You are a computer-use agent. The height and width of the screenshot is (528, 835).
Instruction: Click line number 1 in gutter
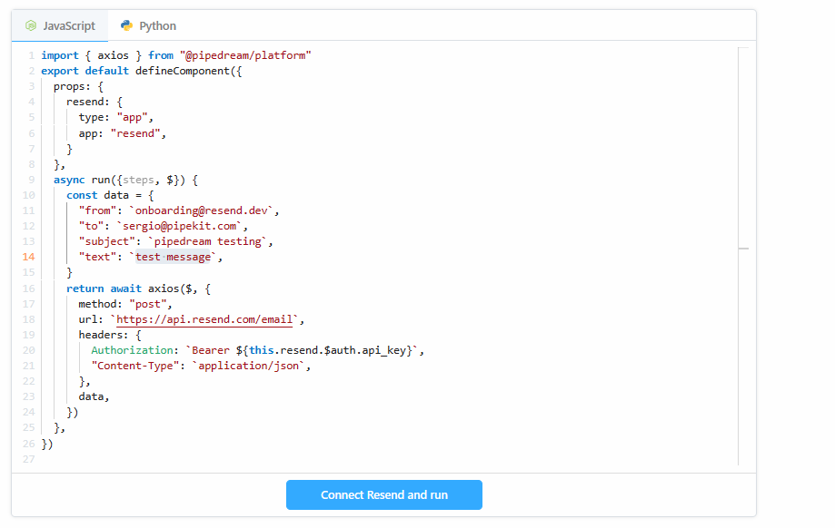pyautogui.click(x=32, y=55)
